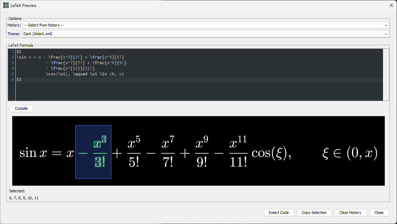Screen dimensions: 397x224
Task: Click the formula editor's vertical scrollbar
Action: [x=386, y=75]
